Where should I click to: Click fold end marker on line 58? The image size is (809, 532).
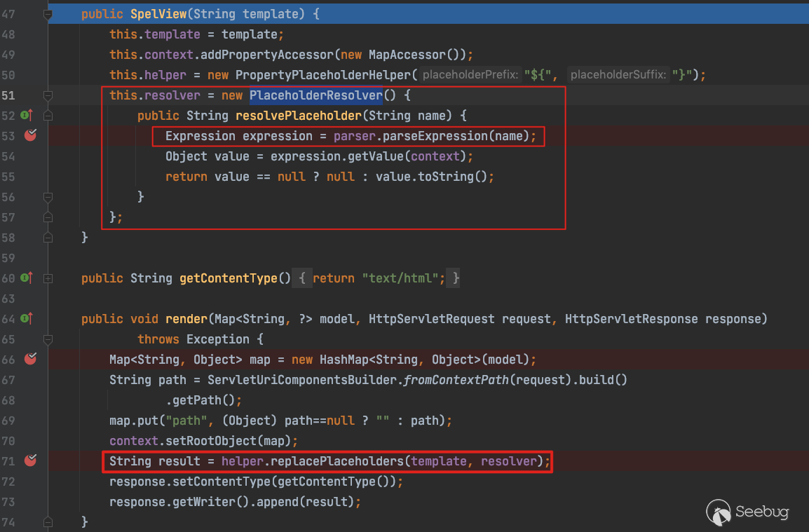coord(48,238)
